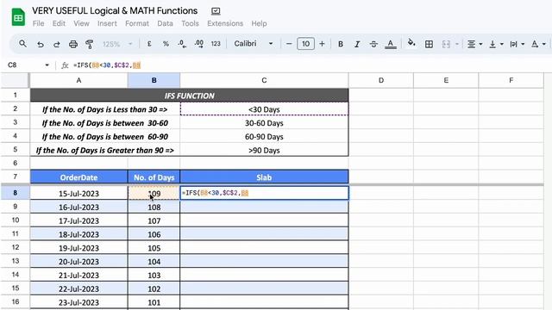Open the borders tool

coord(429,44)
